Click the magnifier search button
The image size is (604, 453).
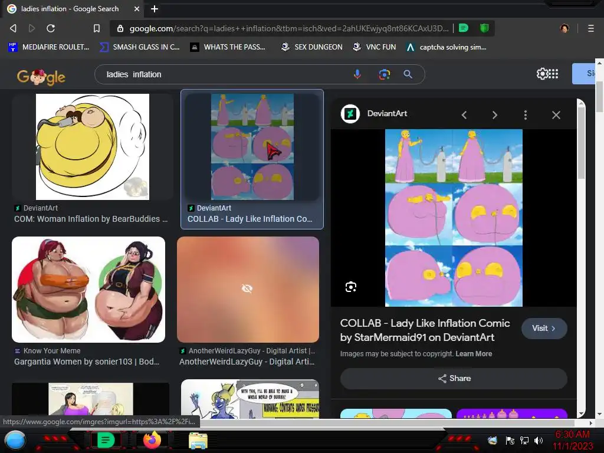[408, 74]
